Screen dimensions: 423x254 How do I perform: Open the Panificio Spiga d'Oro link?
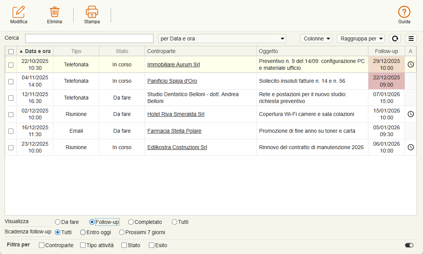(172, 81)
